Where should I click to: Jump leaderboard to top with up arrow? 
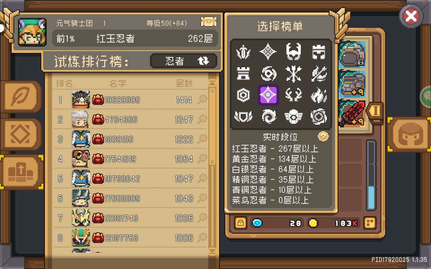point(212,83)
